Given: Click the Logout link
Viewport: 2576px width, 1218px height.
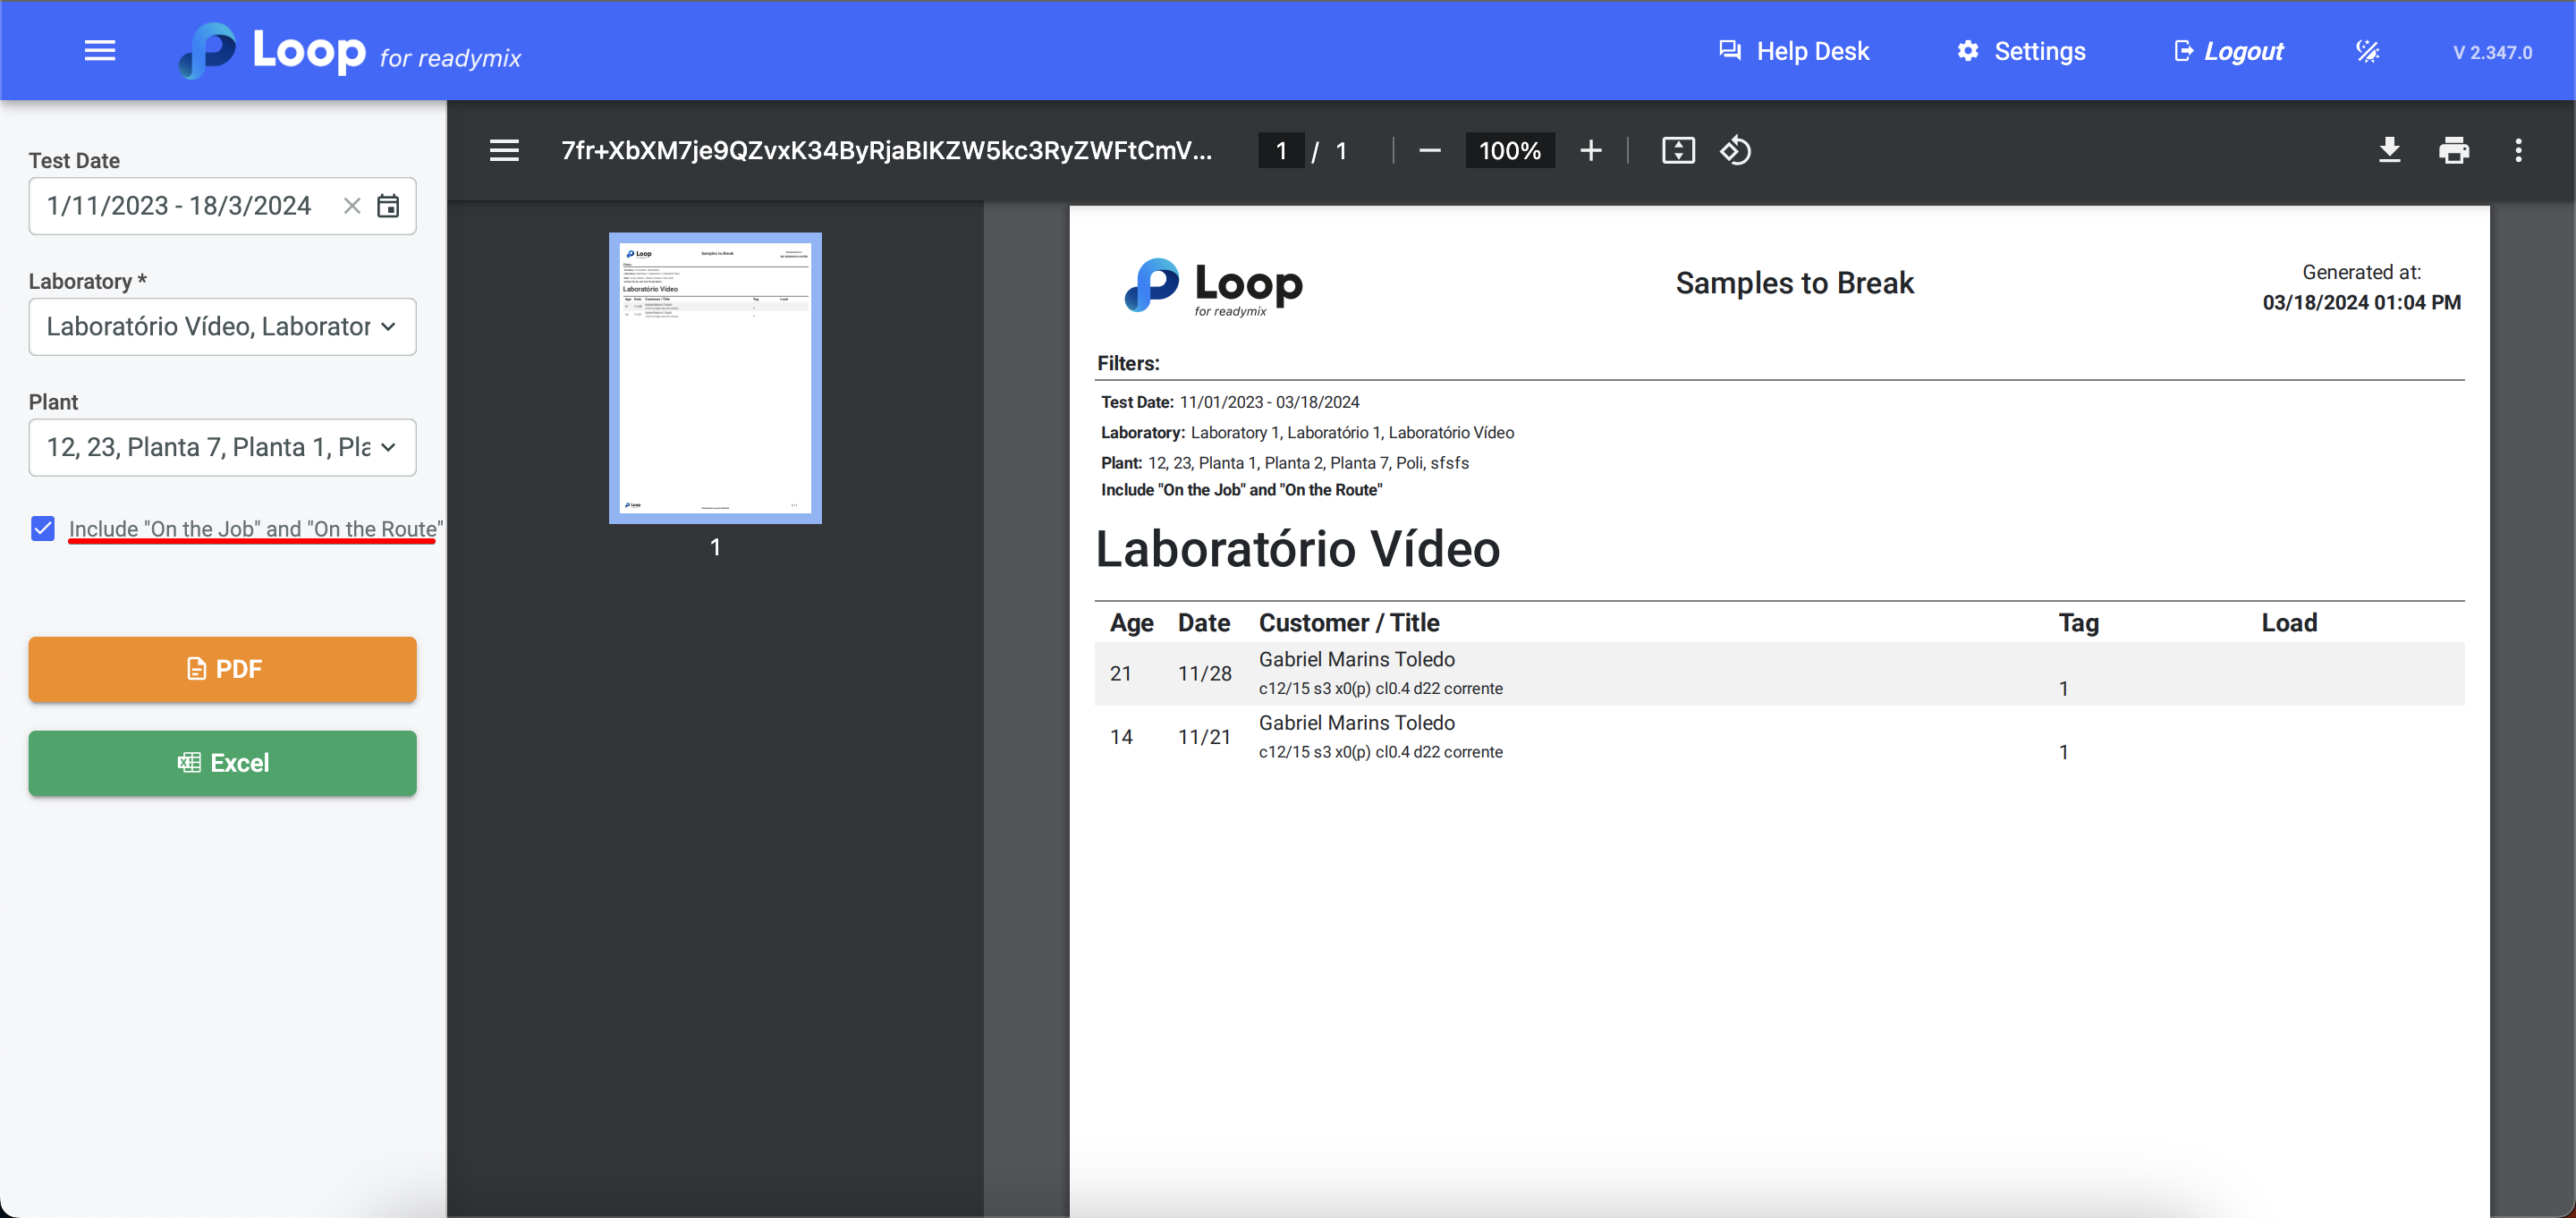Looking at the screenshot, I should click(2229, 51).
